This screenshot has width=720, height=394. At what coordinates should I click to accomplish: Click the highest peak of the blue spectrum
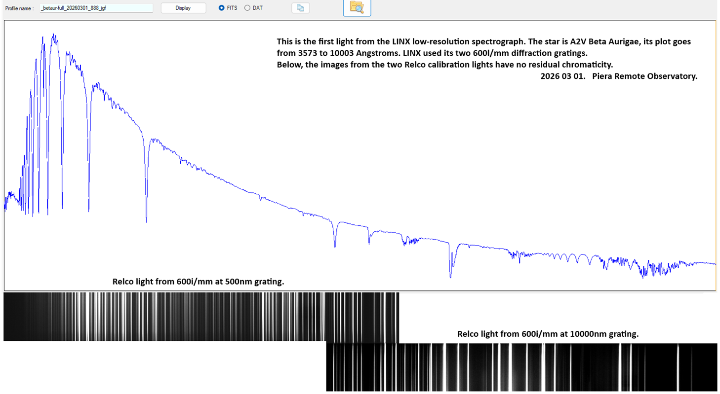tap(53, 35)
